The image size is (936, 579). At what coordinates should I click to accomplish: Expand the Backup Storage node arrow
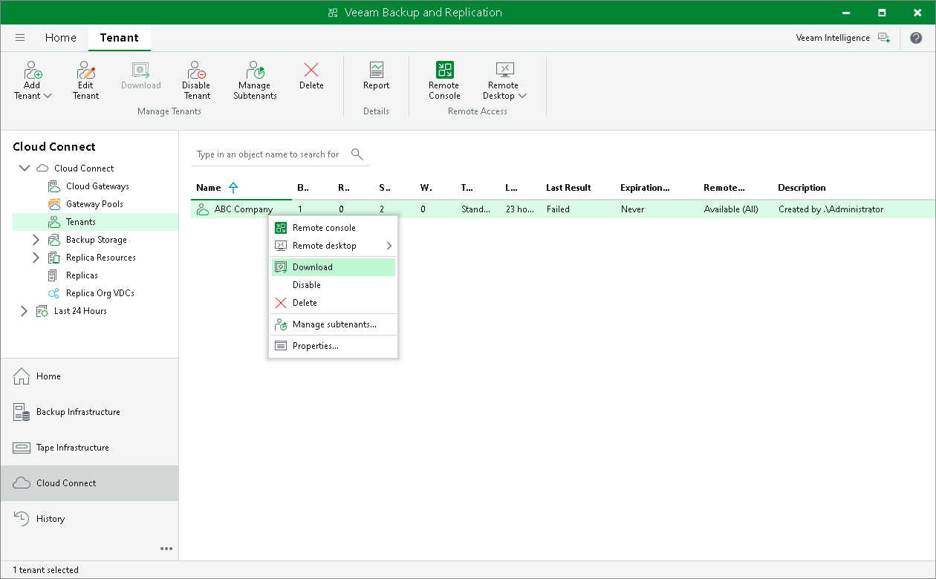36,240
